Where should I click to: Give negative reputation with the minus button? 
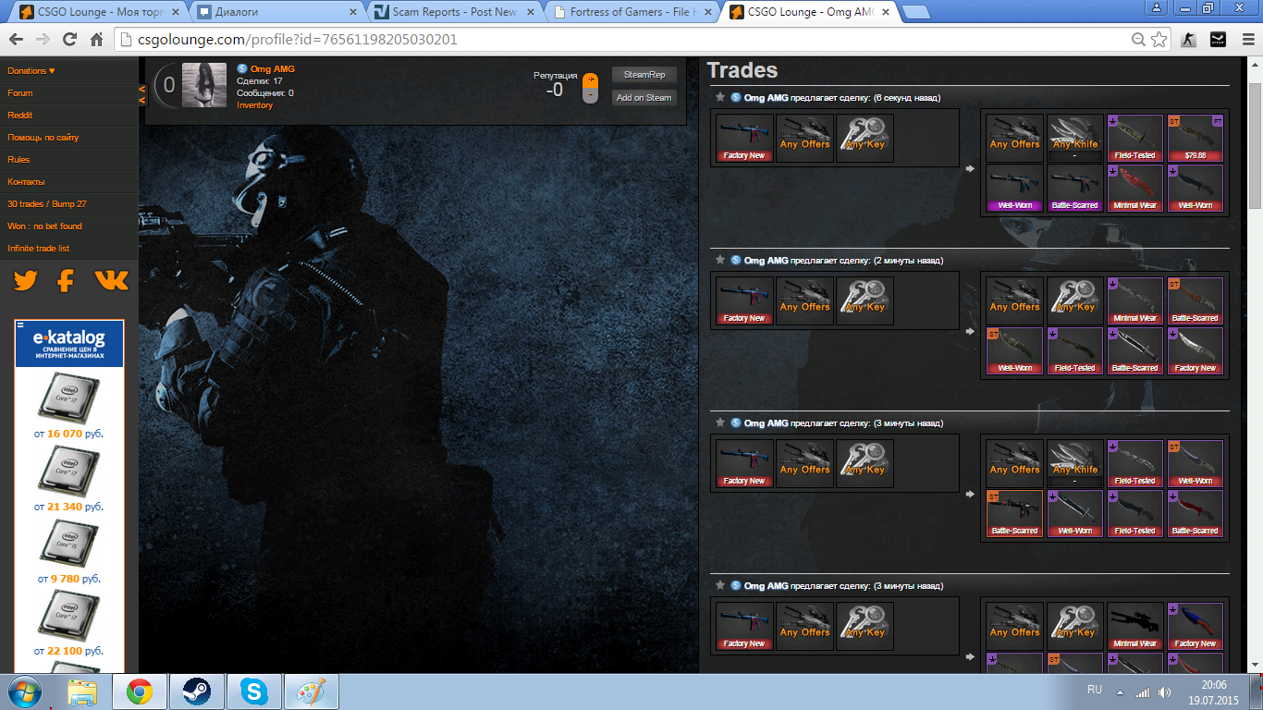pyautogui.click(x=591, y=95)
